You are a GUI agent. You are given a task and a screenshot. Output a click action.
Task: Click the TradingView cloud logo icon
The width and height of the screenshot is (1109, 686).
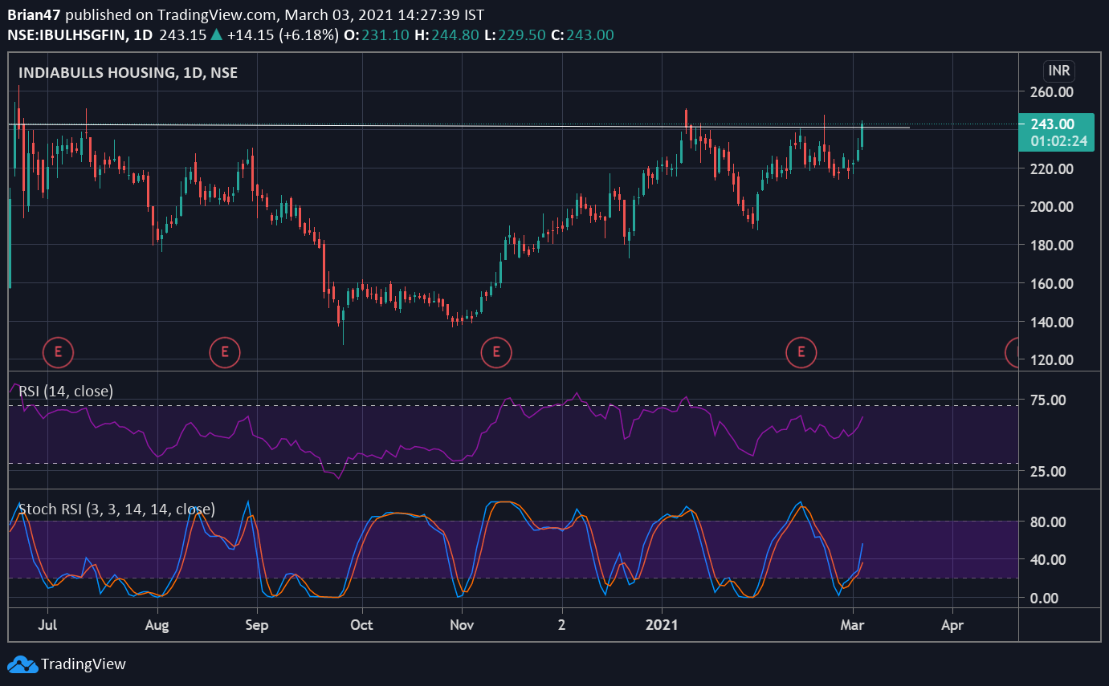[22, 664]
